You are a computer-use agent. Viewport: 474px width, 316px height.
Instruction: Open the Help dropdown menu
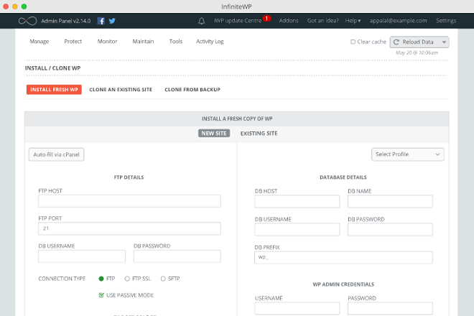(353, 21)
